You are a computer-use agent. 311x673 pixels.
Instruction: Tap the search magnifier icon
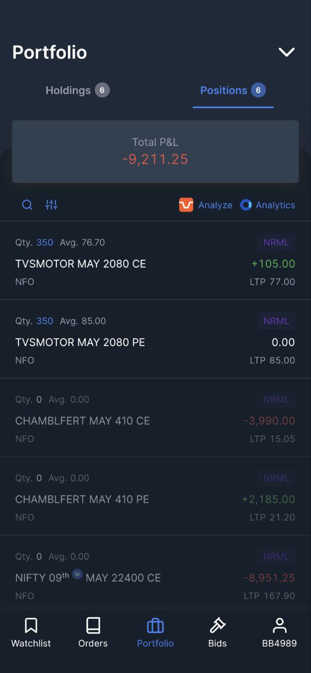(27, 205)
